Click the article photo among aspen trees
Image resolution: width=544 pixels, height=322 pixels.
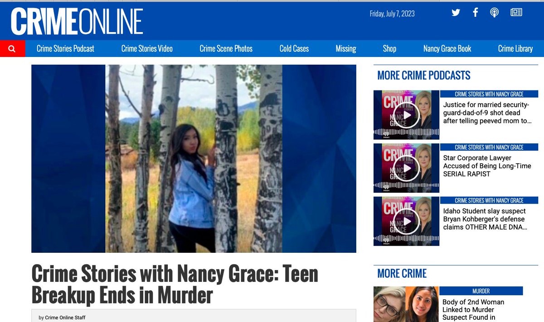194,159
